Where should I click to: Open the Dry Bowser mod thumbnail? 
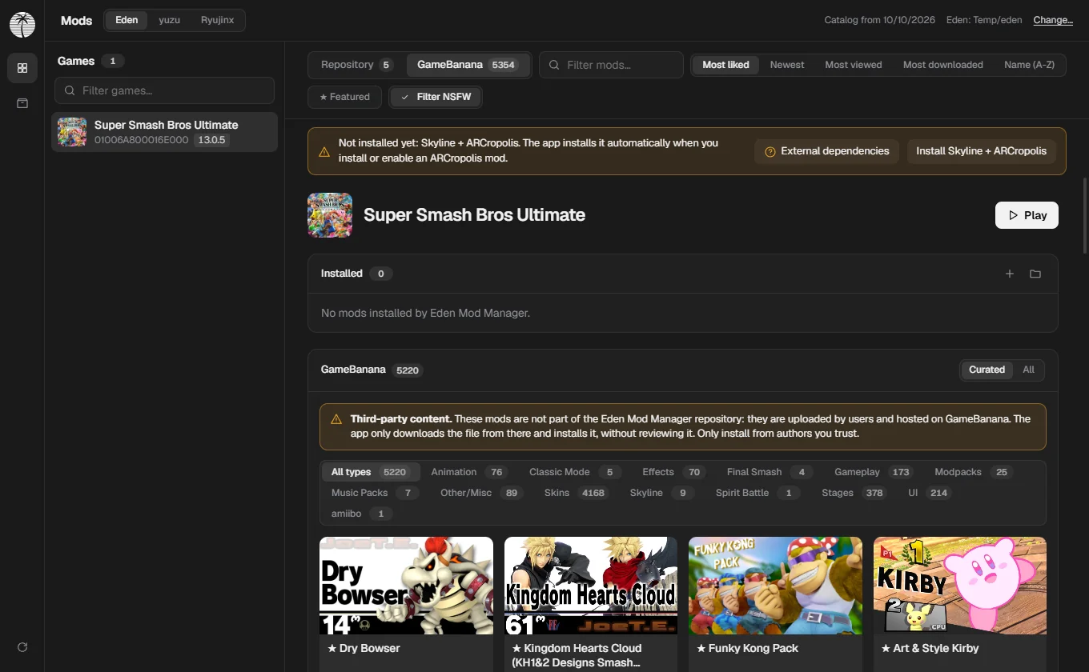pos(406,586)
